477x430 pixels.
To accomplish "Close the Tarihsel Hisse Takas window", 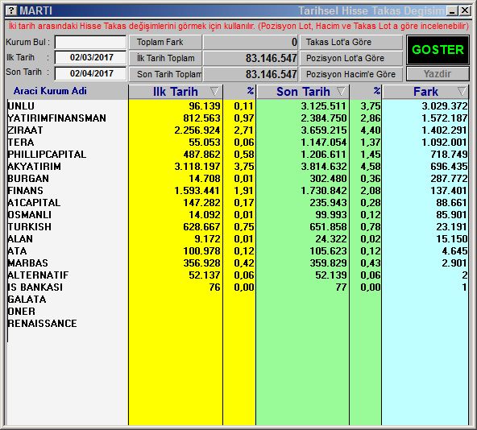I will [465, 11].
